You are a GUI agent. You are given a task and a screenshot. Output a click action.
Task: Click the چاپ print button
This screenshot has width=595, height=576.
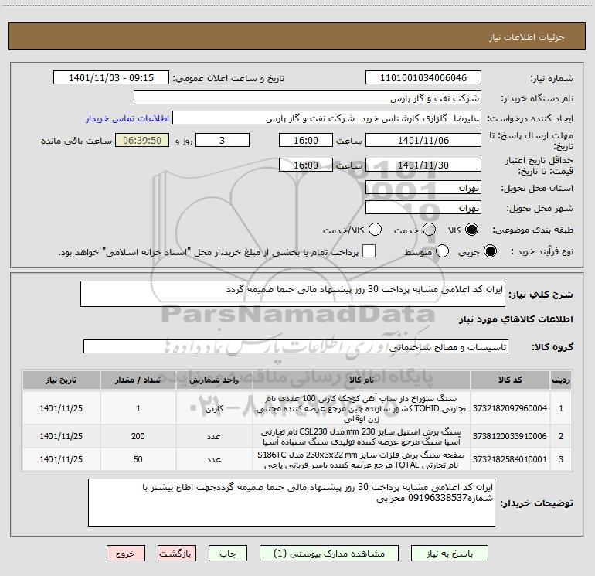tap(228, 554)
